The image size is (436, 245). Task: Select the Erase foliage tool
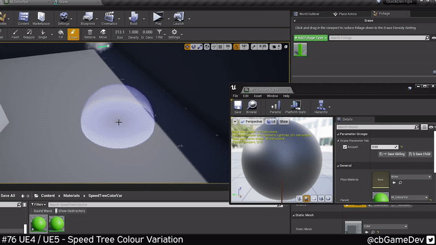[73, 34]
